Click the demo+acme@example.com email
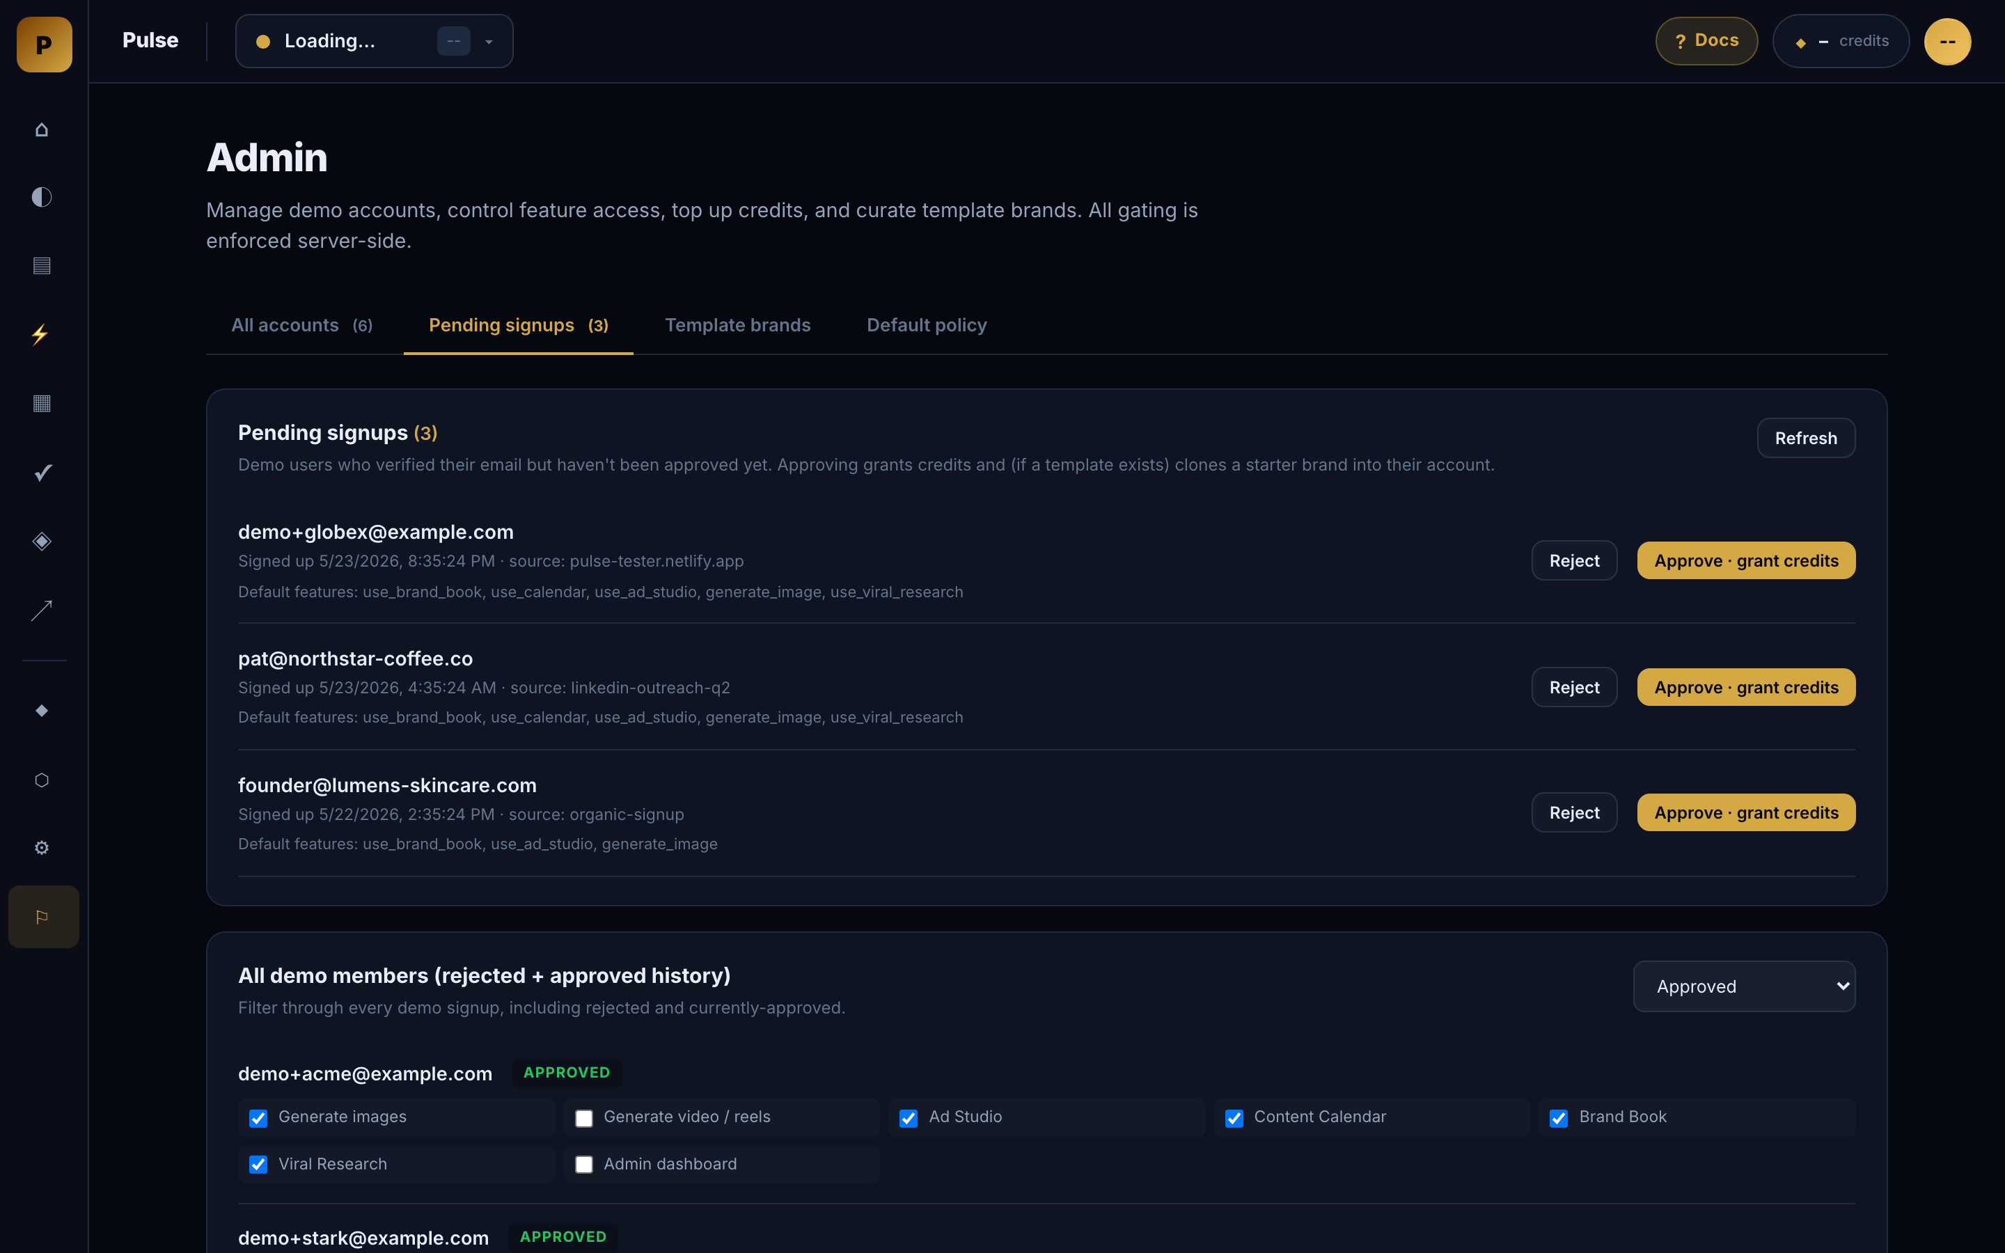Screen dimensions: 2005x1253 click(x=365, y=1073)
